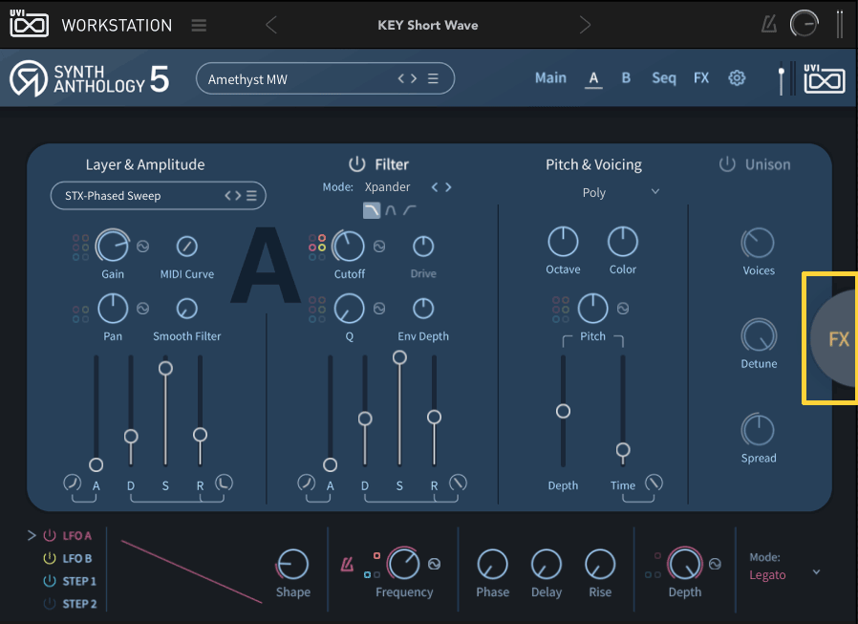Open the Workstation hamburger menu

coord(199,25)
